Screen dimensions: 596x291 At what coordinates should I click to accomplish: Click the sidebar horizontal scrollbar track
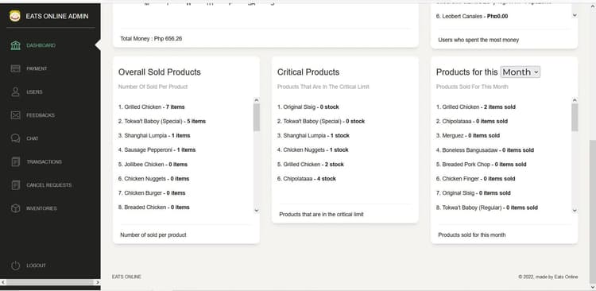(x=50, y=282)
